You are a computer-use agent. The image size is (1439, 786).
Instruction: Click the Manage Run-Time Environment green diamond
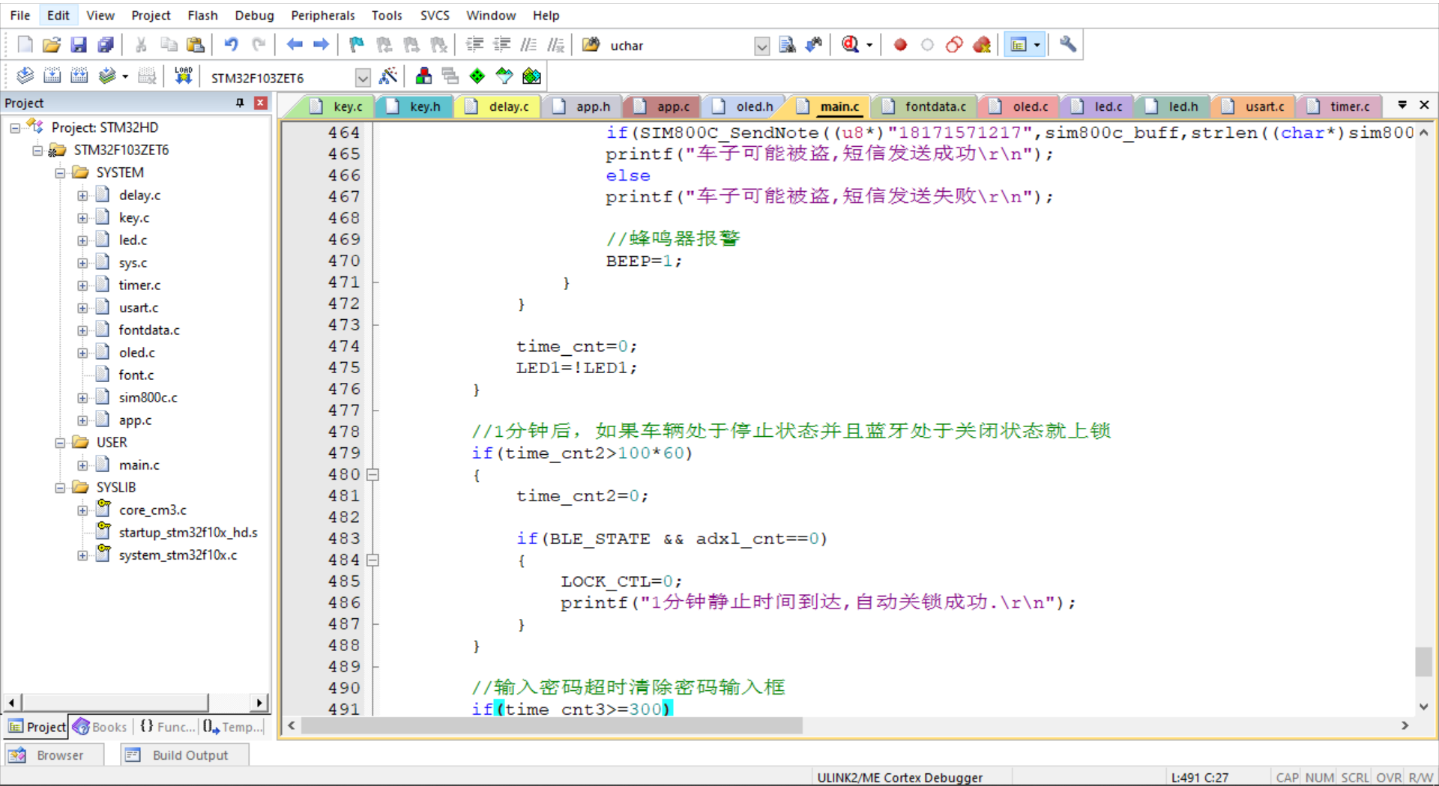coord(477,76)
